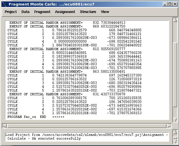Screen dimensions: 179x146
Task: Click the status pane's scroll-up arrow
Action: [175, 132]
